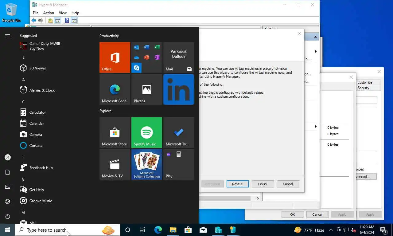Click the horizontal scrollbar right arrow in Hyper-V
This screenshot has width=393, height=236.
click(258, 199)
